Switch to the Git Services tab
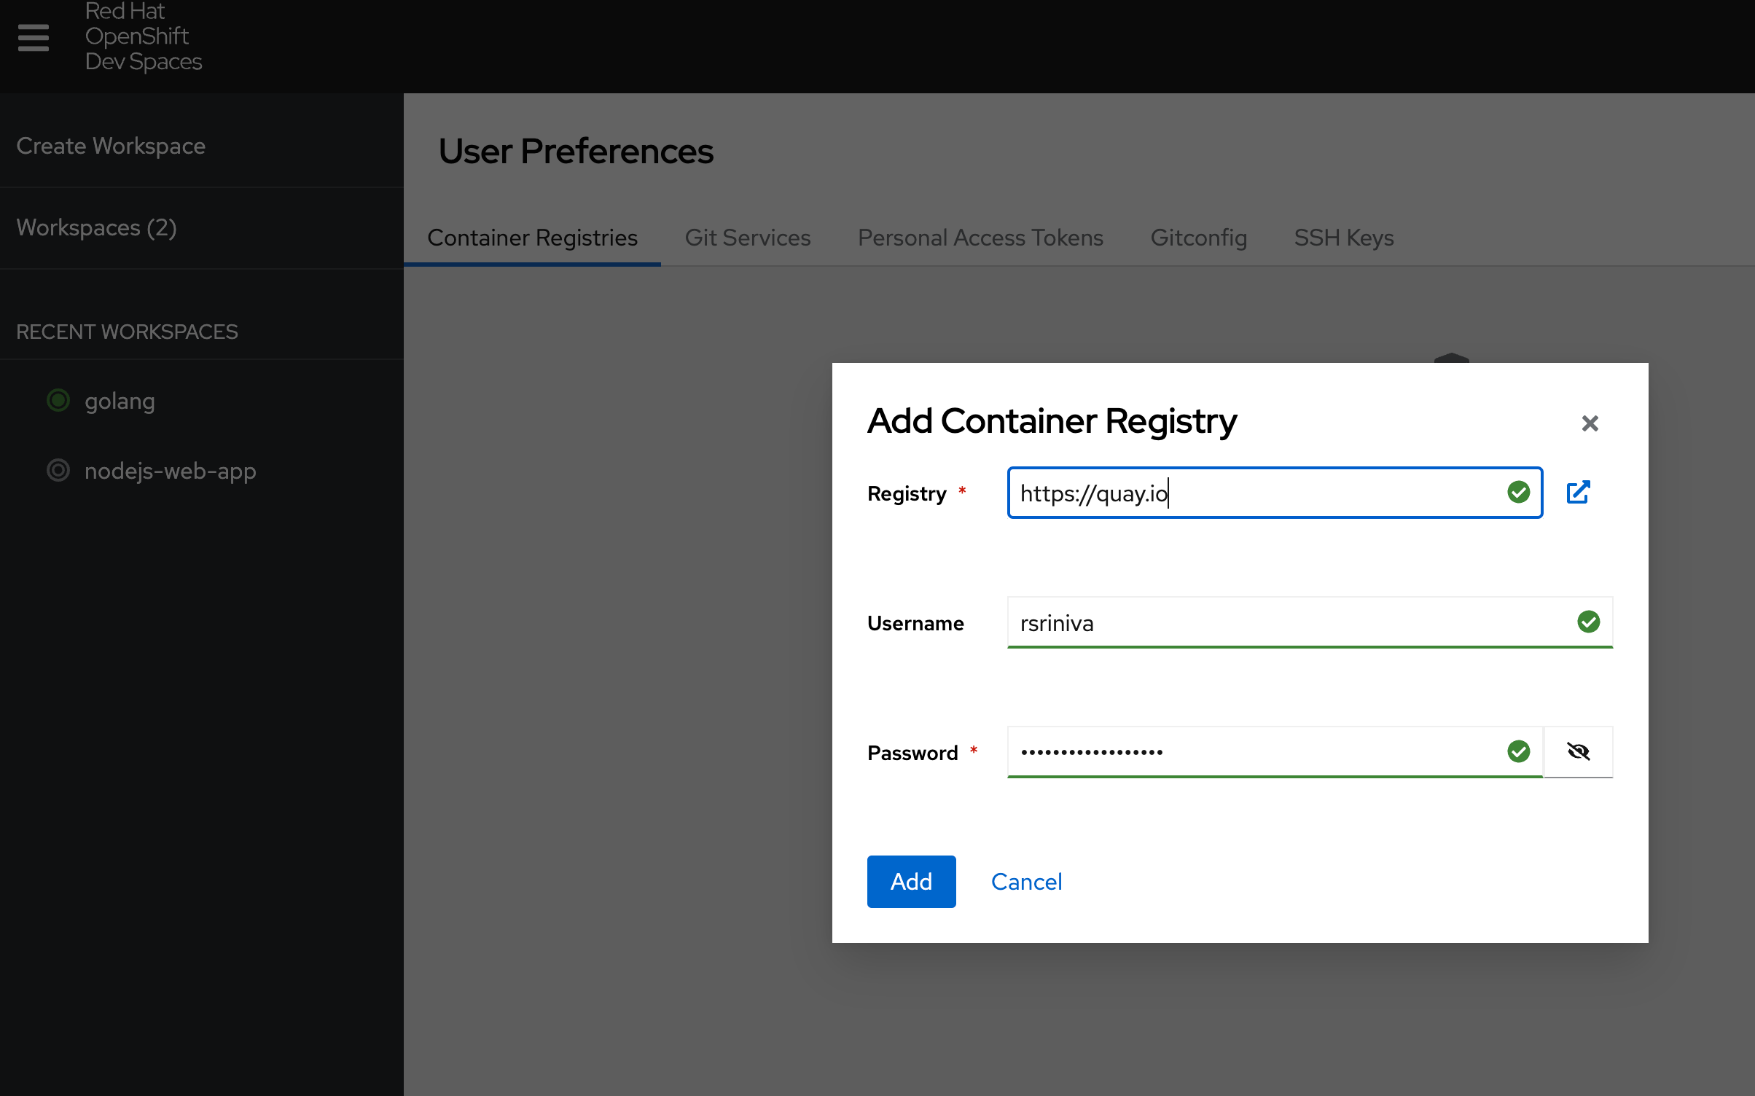 click(x=748, y=238)
